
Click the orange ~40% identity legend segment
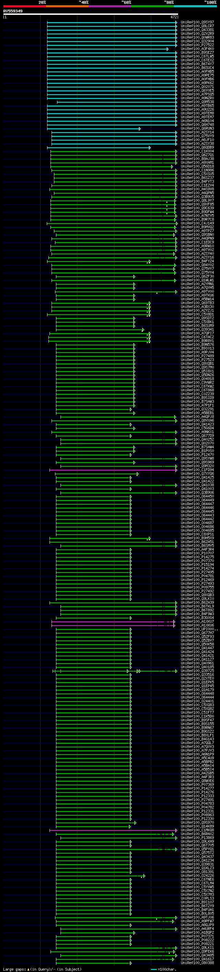click(67, 6)
